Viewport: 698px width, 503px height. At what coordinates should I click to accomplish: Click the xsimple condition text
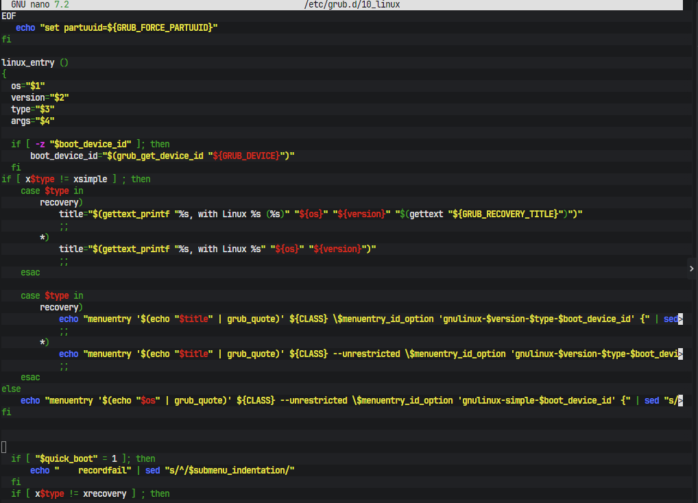click(90, 179)
